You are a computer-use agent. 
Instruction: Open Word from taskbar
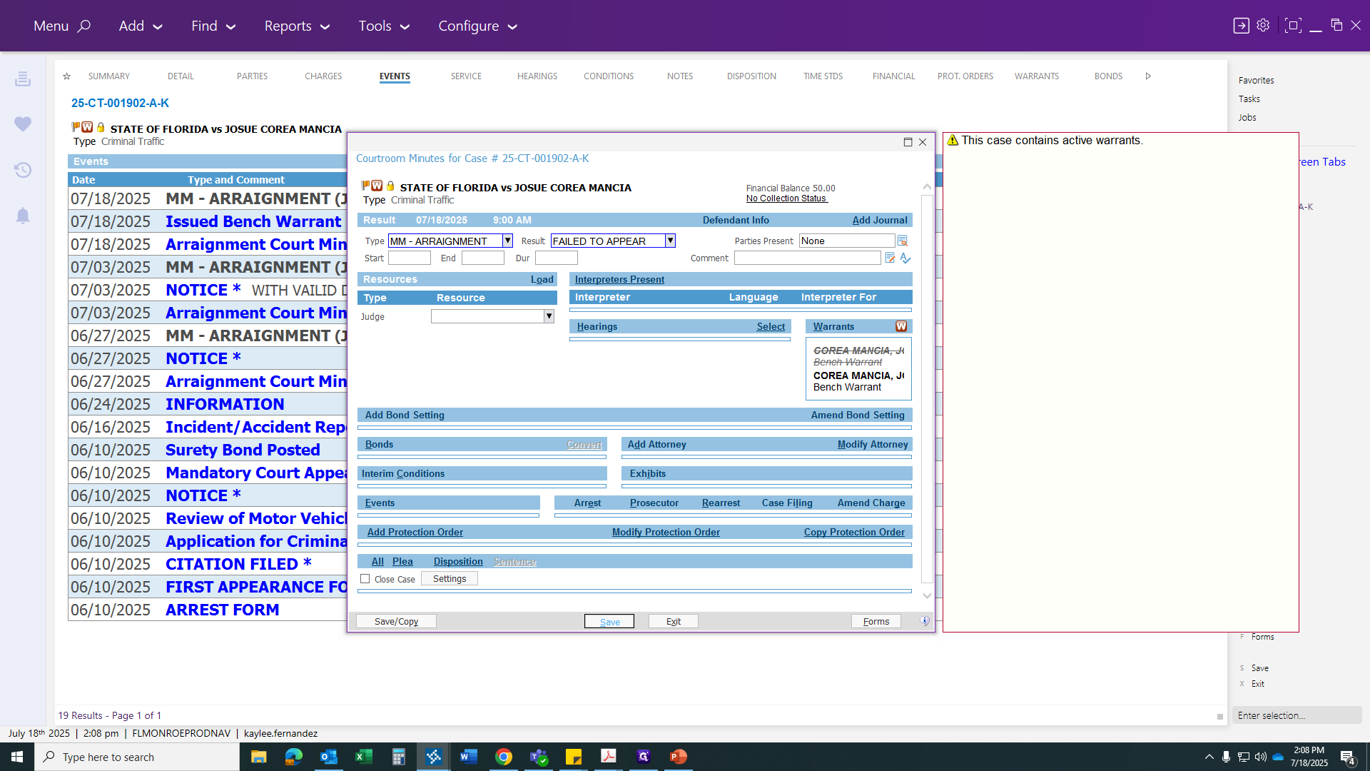(x=468, y=757)
